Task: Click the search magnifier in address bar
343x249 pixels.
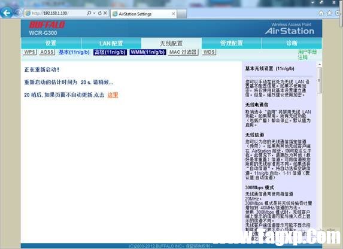Action: pos(89,13)
